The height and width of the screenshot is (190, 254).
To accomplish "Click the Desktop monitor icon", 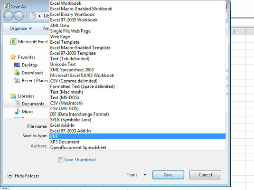I will pos(17,65).
